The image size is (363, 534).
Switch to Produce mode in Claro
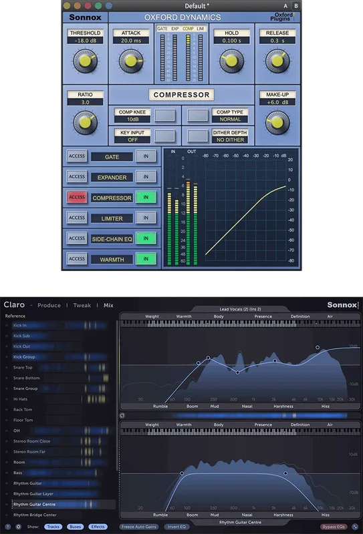coord(49,306)
